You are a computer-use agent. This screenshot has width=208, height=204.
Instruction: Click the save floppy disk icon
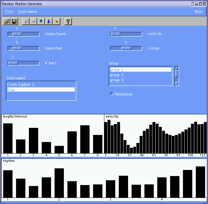14,22
